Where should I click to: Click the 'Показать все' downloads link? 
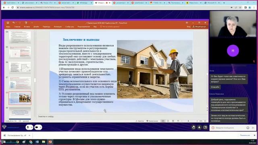click(245, 135)
